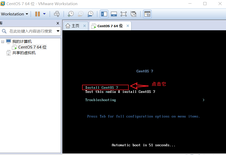Open the library search filter dropdown
The image size is (226, 155).
coord(58,31)
